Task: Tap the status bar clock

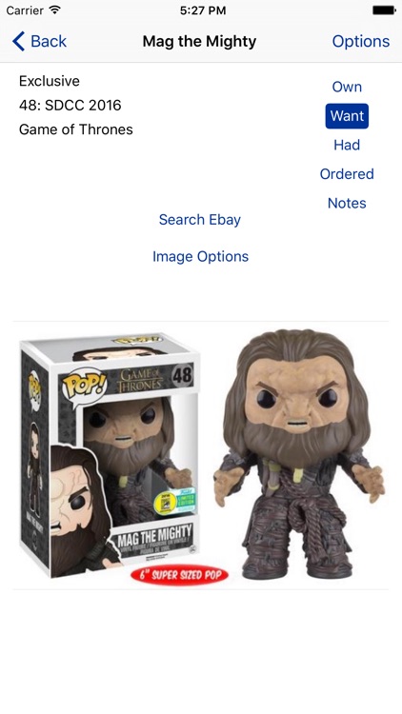Action: coord(203,10)
